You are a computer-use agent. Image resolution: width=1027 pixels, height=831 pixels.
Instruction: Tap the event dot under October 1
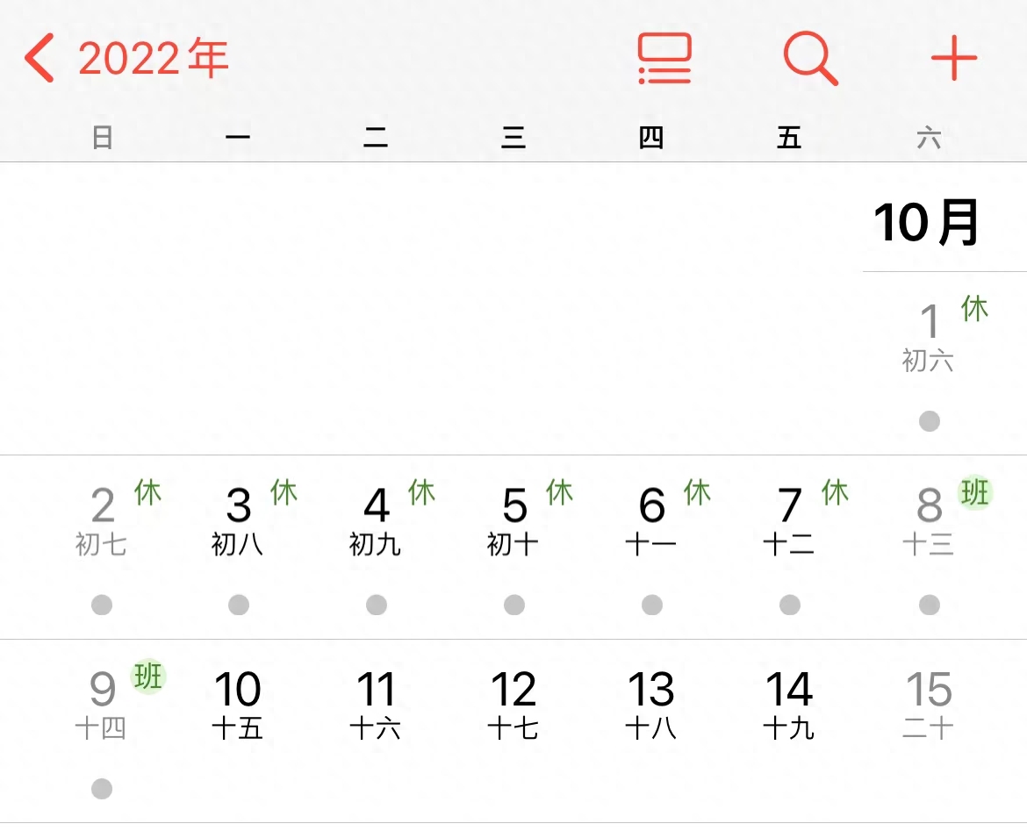pyautogui.click(x=929, y=421)
